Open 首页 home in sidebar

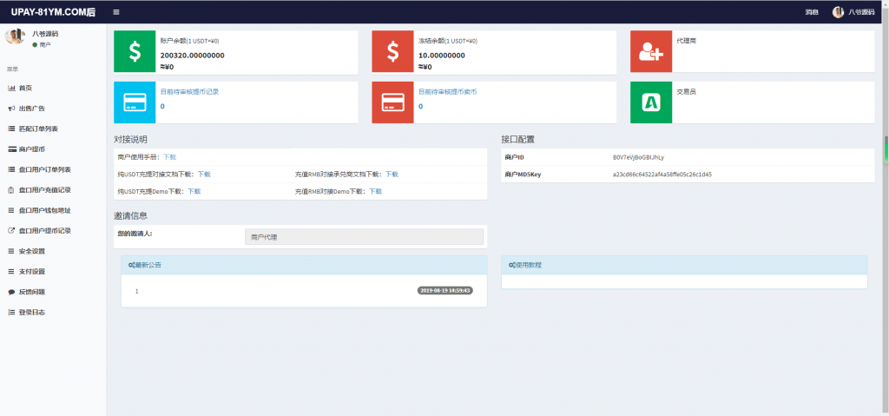pyautogui.click(x=25, y=88)
